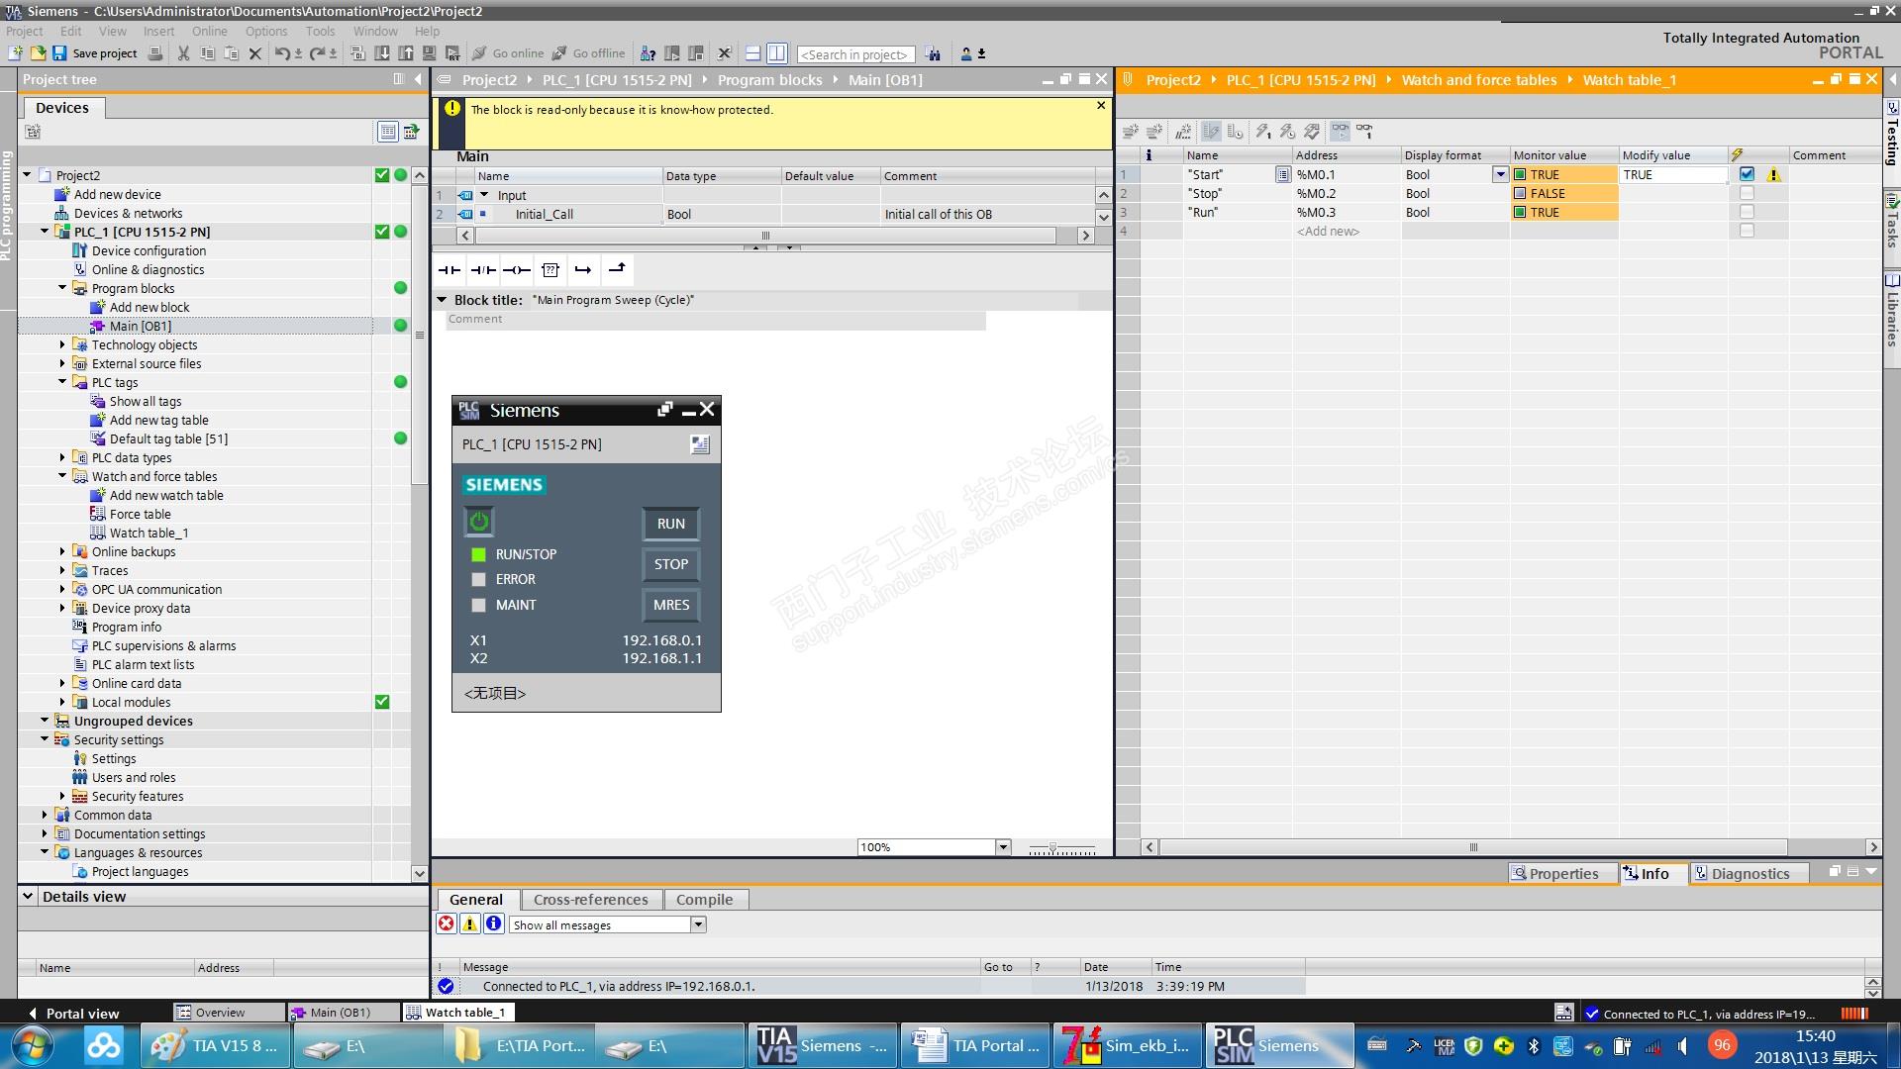Collapse the Block title section arrow

(442, 300)
